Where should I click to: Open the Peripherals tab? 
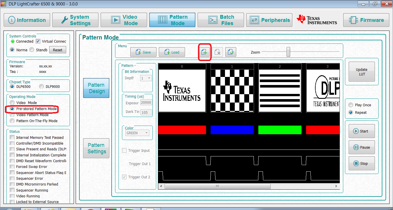click(269, 20)
